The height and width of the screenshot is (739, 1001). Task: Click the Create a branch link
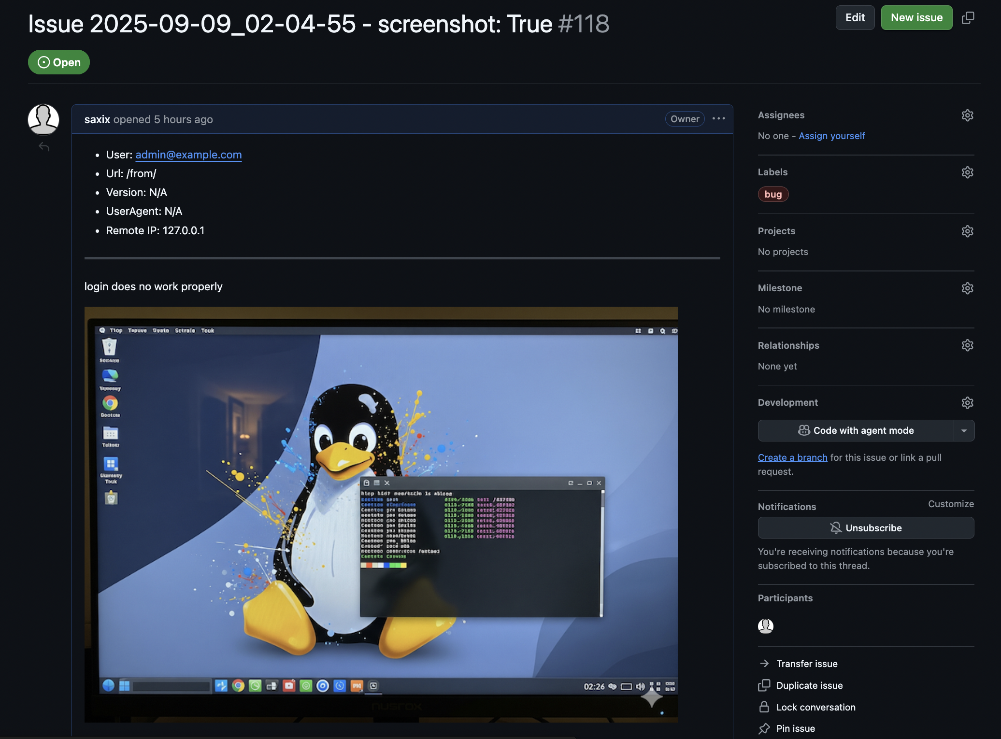pos(792,457)
